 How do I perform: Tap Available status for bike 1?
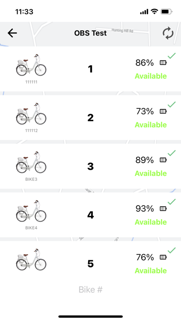(151, 76)
